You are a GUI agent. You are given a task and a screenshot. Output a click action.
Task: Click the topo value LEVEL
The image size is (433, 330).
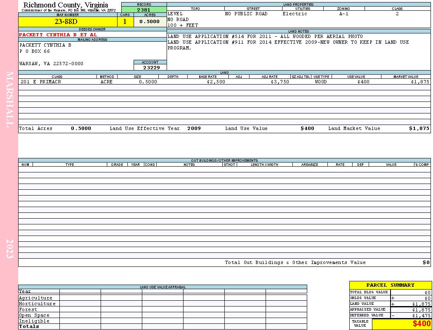click(x=175, y=14)
